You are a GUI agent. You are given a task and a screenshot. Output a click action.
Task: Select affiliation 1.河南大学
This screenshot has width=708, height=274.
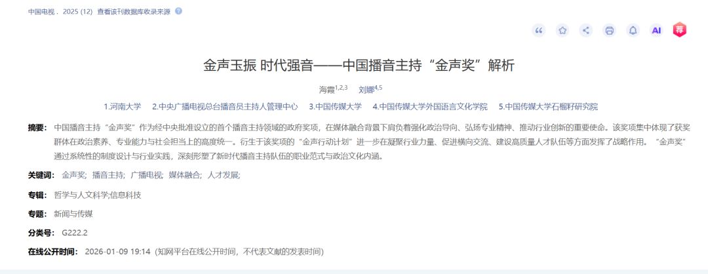click(123, 107)
